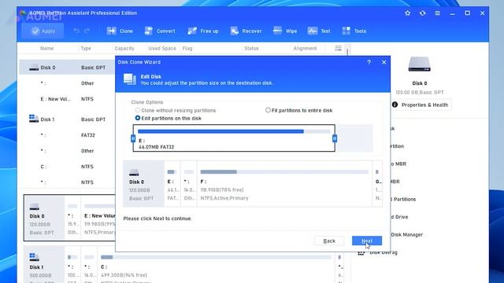504x283 pixels.
Task: Select Disk 1 row in partition list
Action: (x=67, y=119)
